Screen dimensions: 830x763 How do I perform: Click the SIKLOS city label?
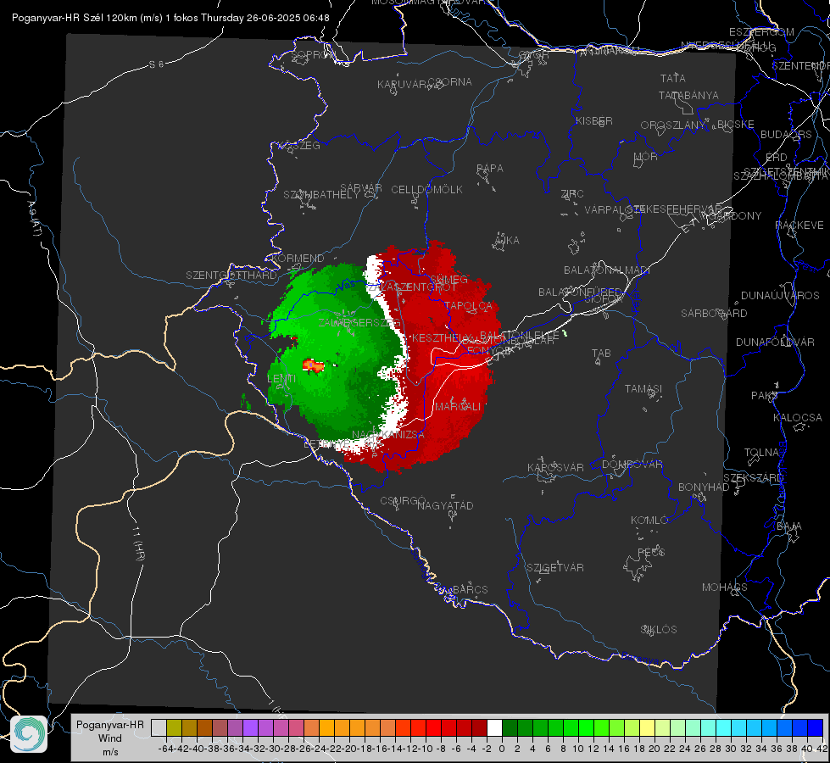pos(659,630)
